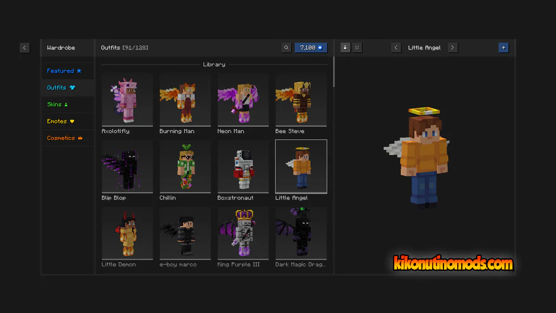Screen dimensions: 556x313
Task: Click the Little Demon name label
Action: 119,265
